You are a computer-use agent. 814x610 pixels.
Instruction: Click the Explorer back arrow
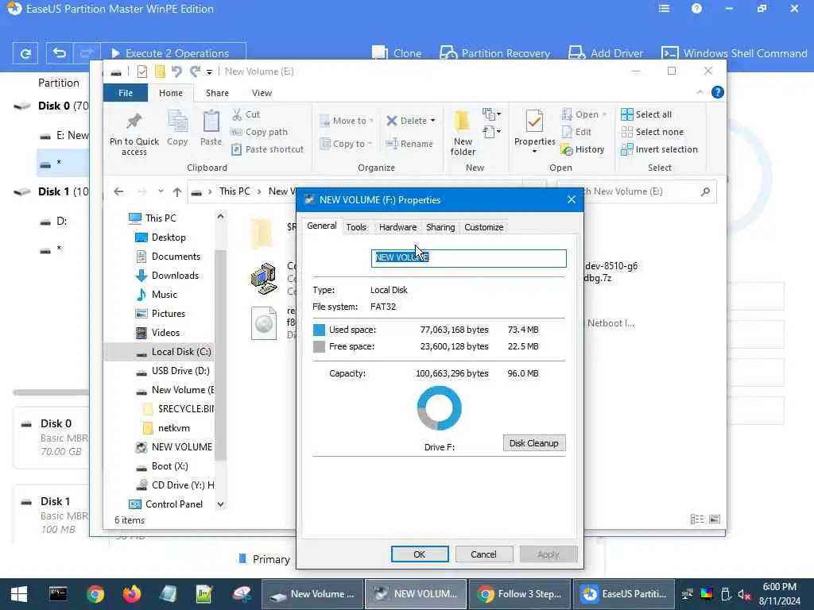pyautogui.click(x=118, y=191)
